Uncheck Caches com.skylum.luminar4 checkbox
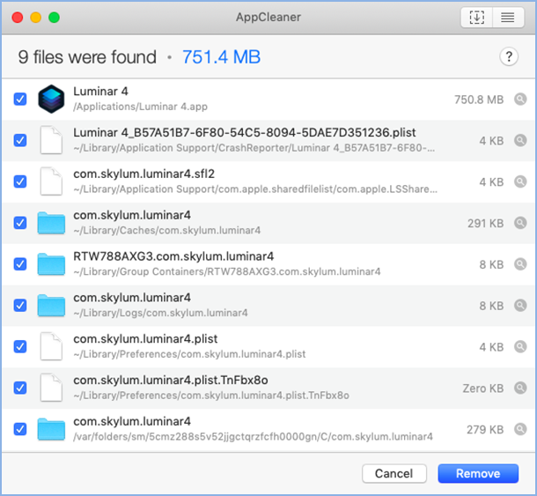Viewport: 537px width, 496px height. 20,223
